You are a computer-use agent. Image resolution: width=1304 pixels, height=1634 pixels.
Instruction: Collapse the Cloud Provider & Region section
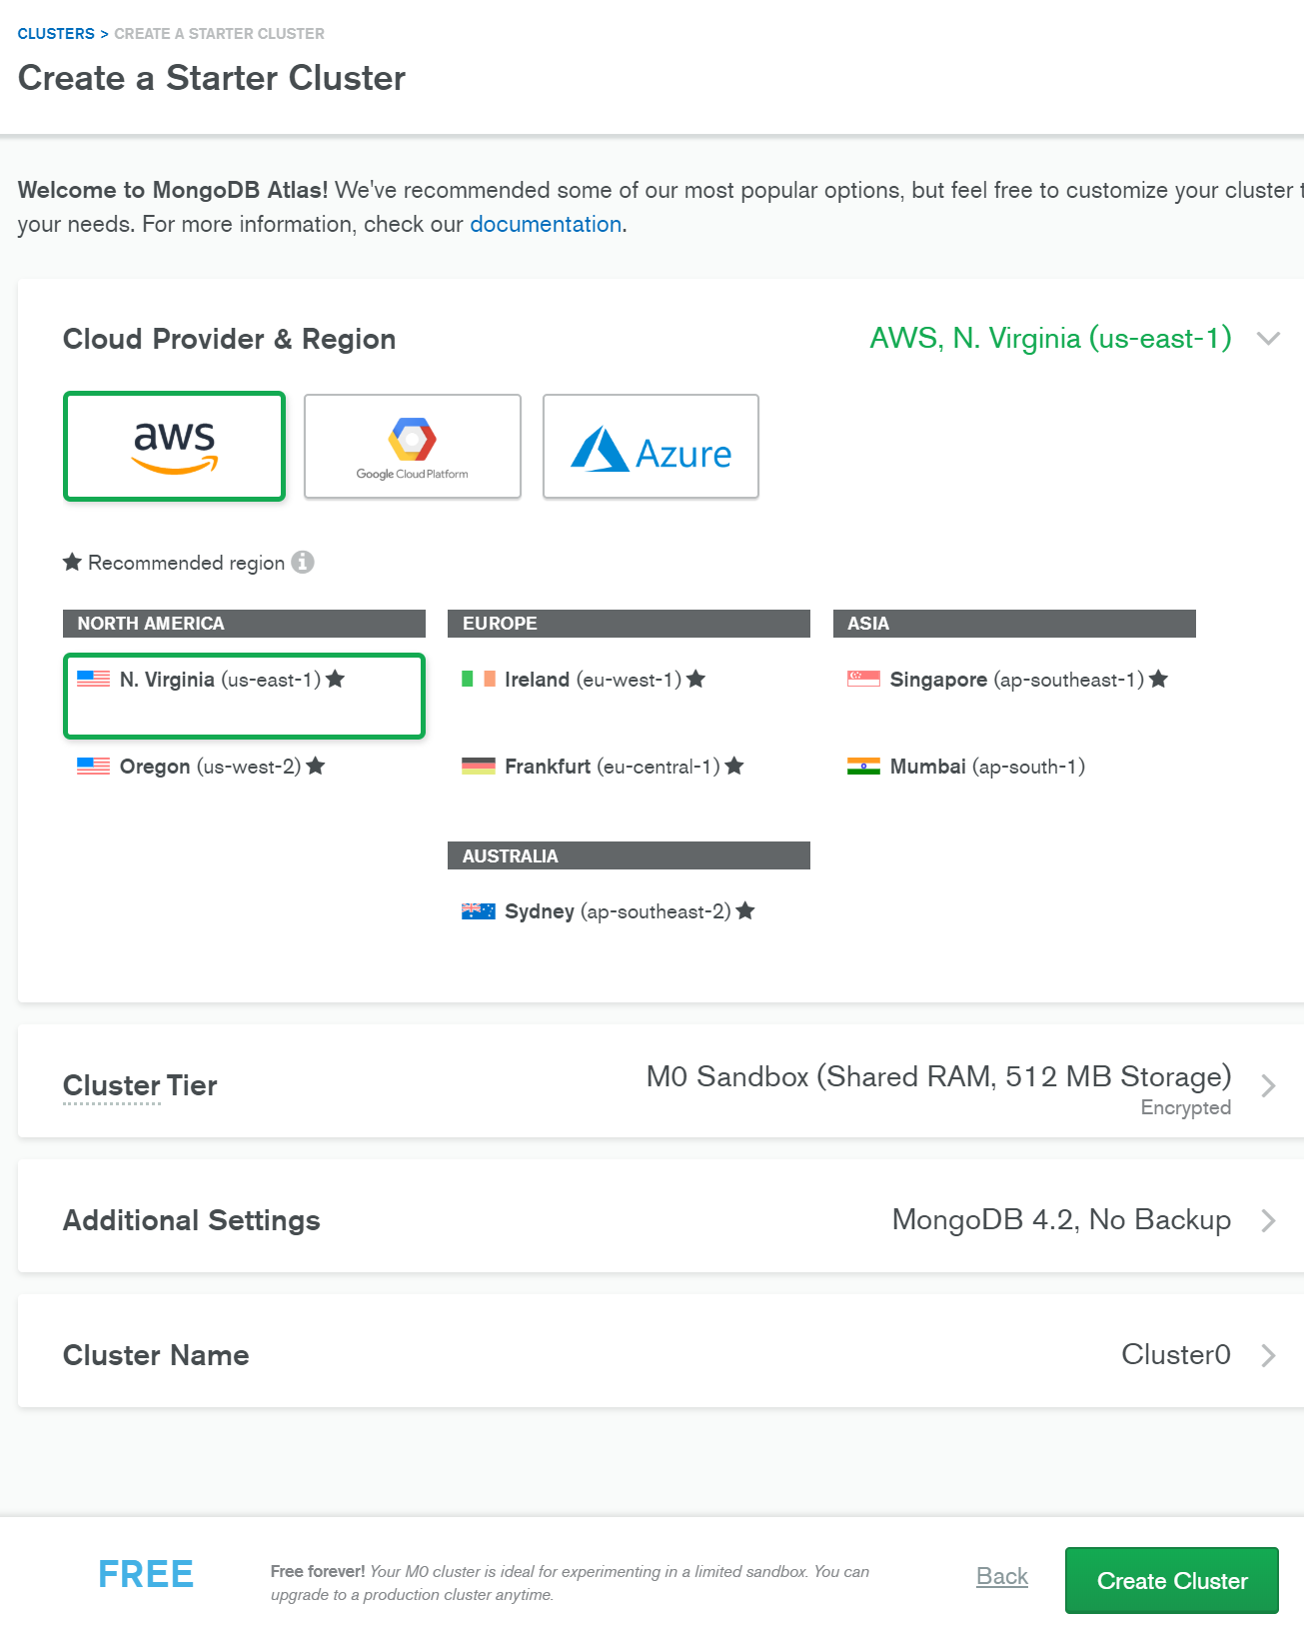pos(1268,339)
